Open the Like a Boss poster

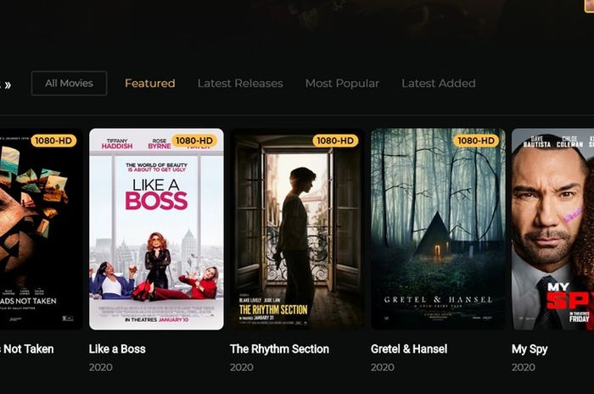156,229
